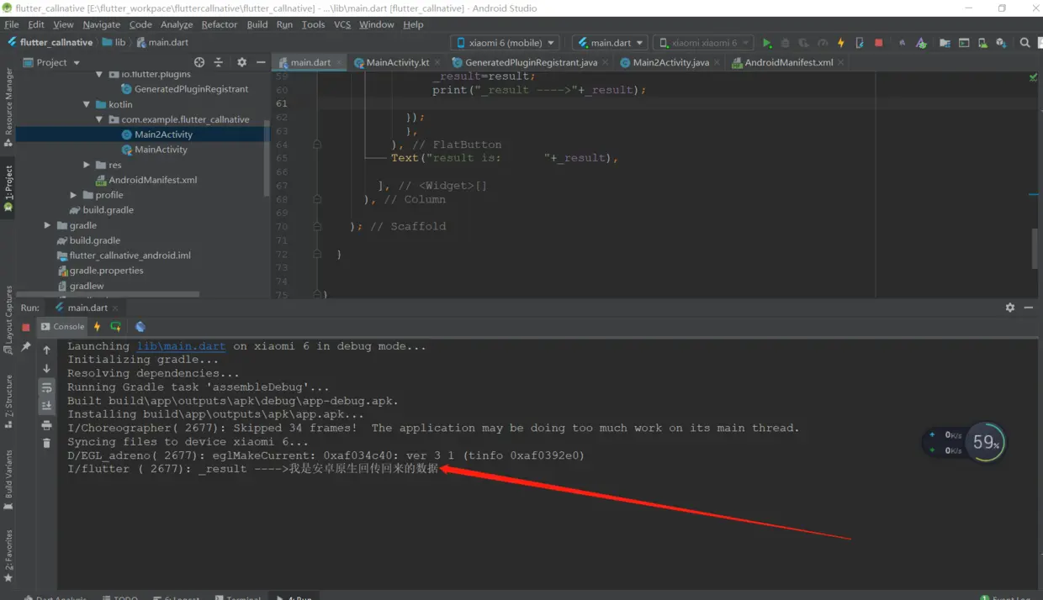The width and height of the screenshot is (1043, 600).
Task: Open Project panel gear settings
Action: click(x=242, y=62)
